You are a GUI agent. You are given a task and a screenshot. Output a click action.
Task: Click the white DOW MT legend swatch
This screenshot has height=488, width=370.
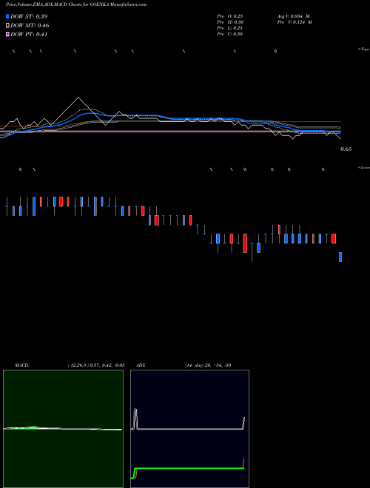(x=7, y=26)
